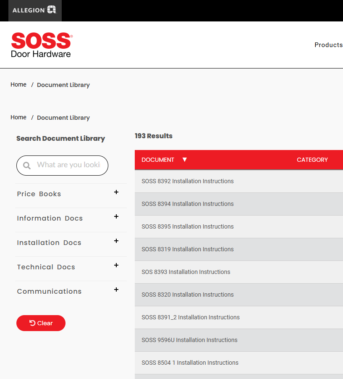Open SOS 8393 Installation Instructions
The height and width of the screenshot is (379, 343).
pyautogui.click(x=186, y=272)
